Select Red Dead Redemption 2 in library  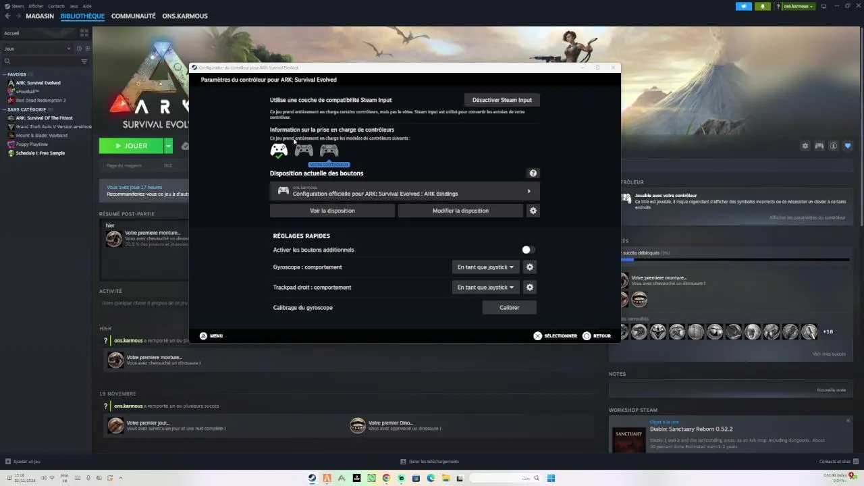click(x=40, y=101)
